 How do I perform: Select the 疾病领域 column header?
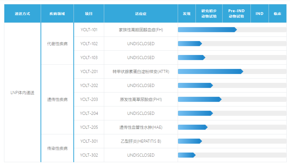click(57, 14)
